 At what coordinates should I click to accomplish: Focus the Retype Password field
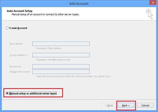point(61,72)
